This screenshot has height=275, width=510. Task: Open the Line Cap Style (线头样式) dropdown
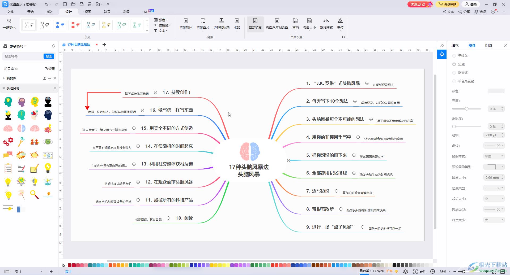pyautogui.click(x=494, y=156)
